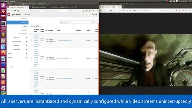Open library in ElephantsDream Firefox window
The width and height of the screenshot is (192, 108).
point(179,10)
